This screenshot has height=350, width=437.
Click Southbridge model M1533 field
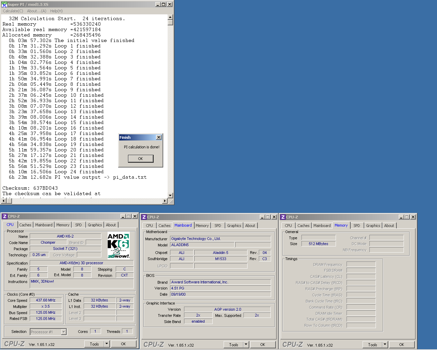(221, 259)
